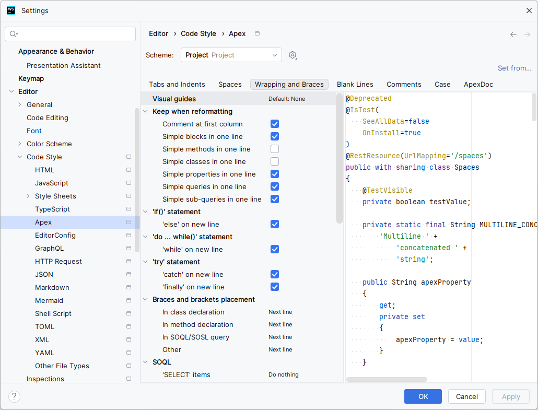Toggle Simple blocks in one line checkbox
The image size is (538, 410).
(x=275, y=136)
